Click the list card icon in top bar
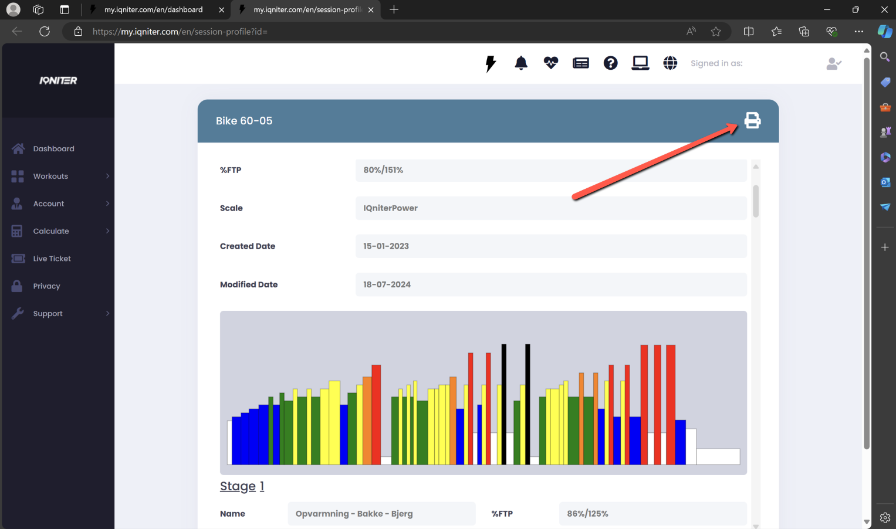896x529 pixels. pos(580,63)
